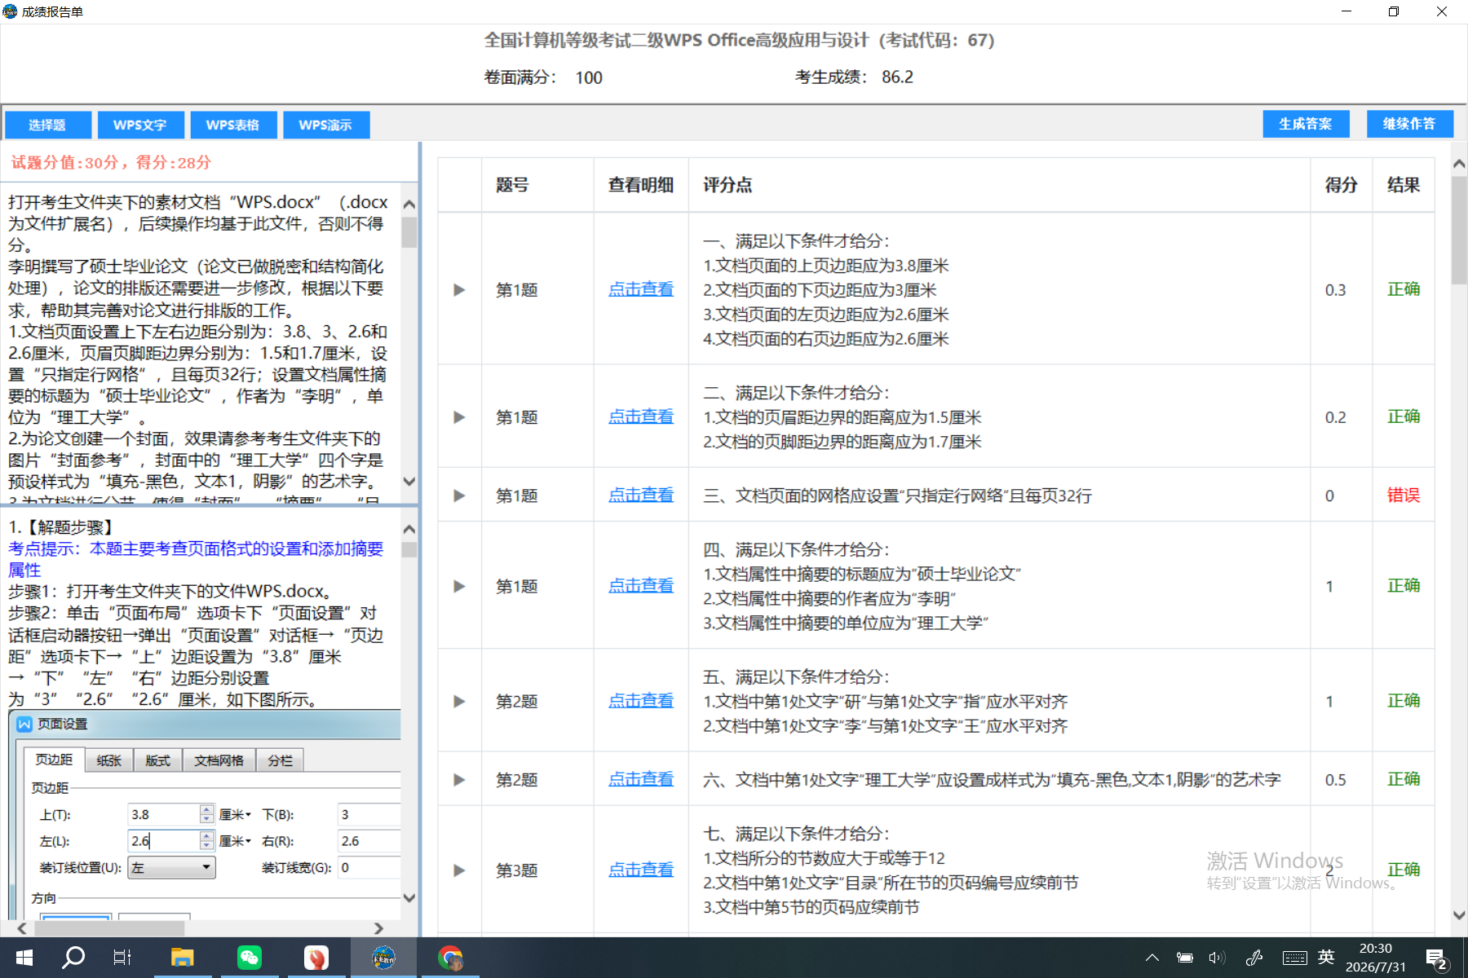
Task: Click the solution panel horizontal scrollbar right arrow
Action: (378, 928)
